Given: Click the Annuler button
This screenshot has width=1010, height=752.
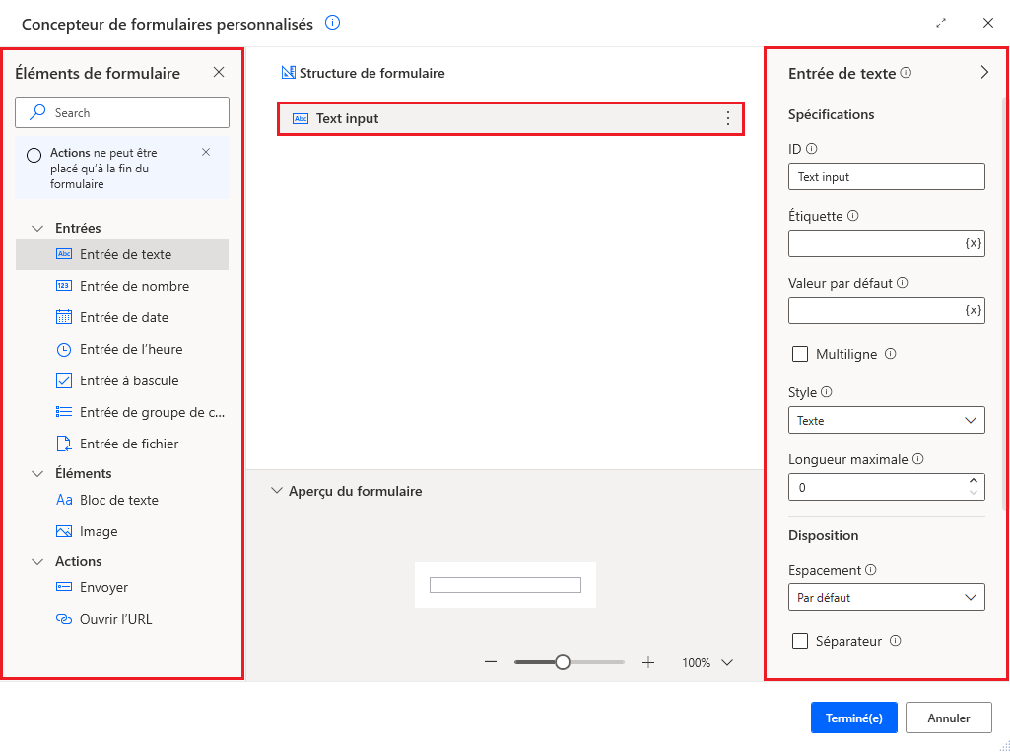Looking at the screenshot, I should (948, 718).
